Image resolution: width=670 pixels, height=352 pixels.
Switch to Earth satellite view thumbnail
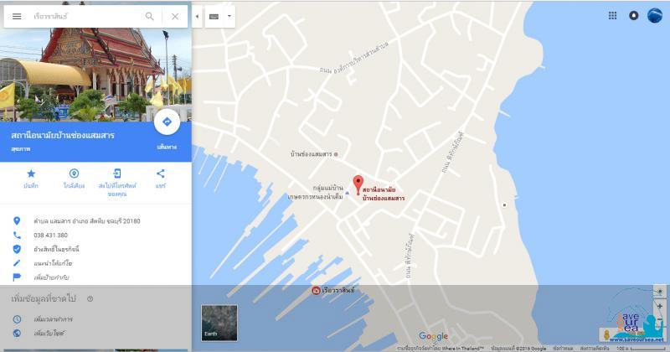pyautogui.click(x=219, y=322)
